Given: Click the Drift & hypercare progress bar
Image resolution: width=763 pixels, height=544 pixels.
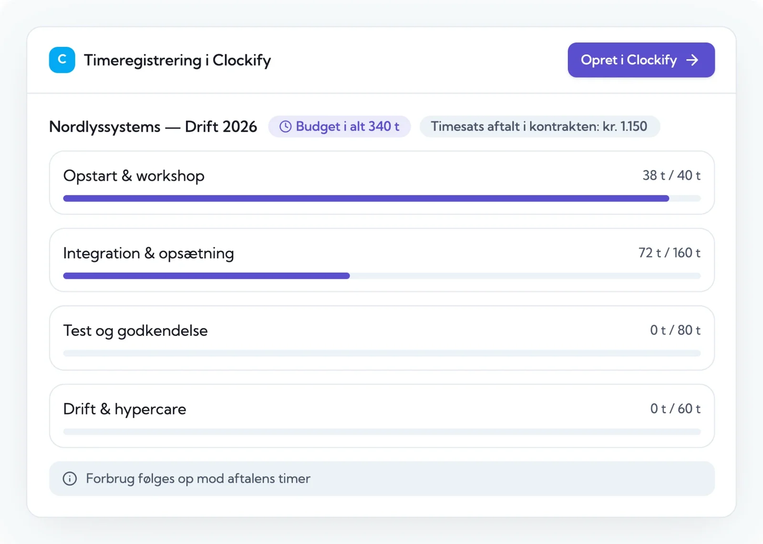Looking at the screenshot, I should (382, 431).
